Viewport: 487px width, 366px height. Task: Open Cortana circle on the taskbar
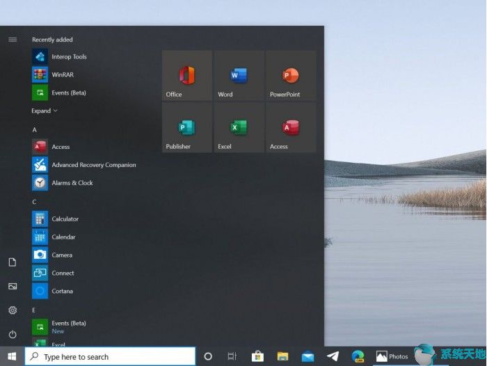point(208,356)
